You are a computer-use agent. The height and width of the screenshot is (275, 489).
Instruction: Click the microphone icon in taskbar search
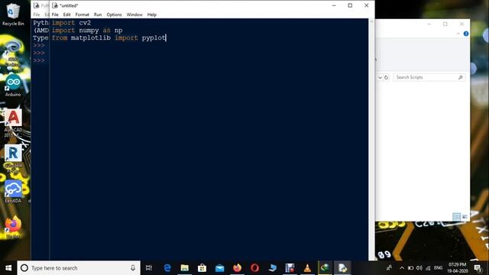(x=133, y=268)
